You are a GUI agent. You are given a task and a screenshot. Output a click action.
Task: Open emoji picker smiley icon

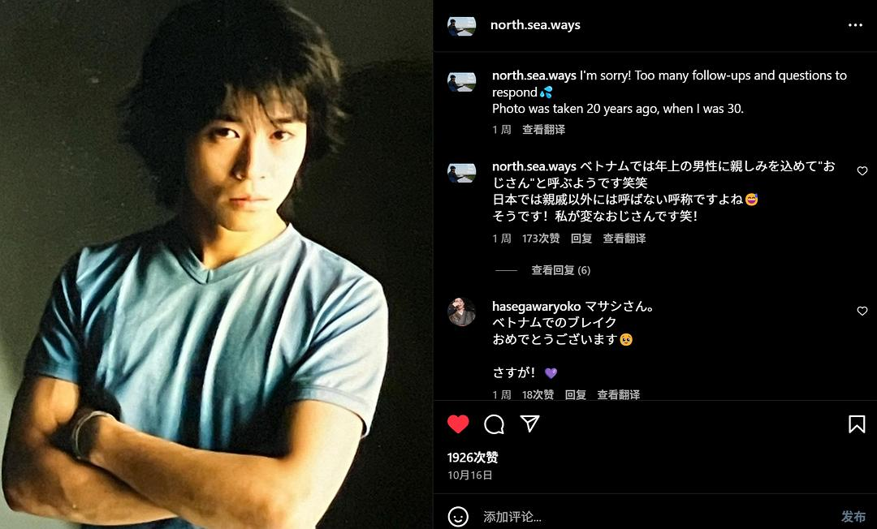tap(458, 517)
